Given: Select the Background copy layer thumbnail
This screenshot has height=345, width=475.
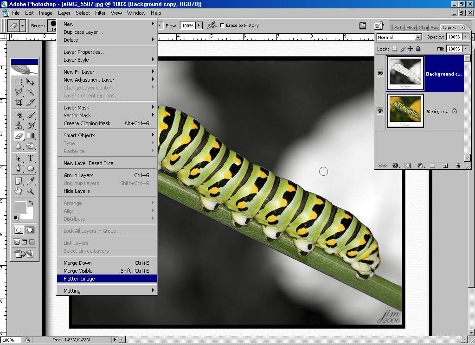Looking at the screenshot, I should 405,73.
